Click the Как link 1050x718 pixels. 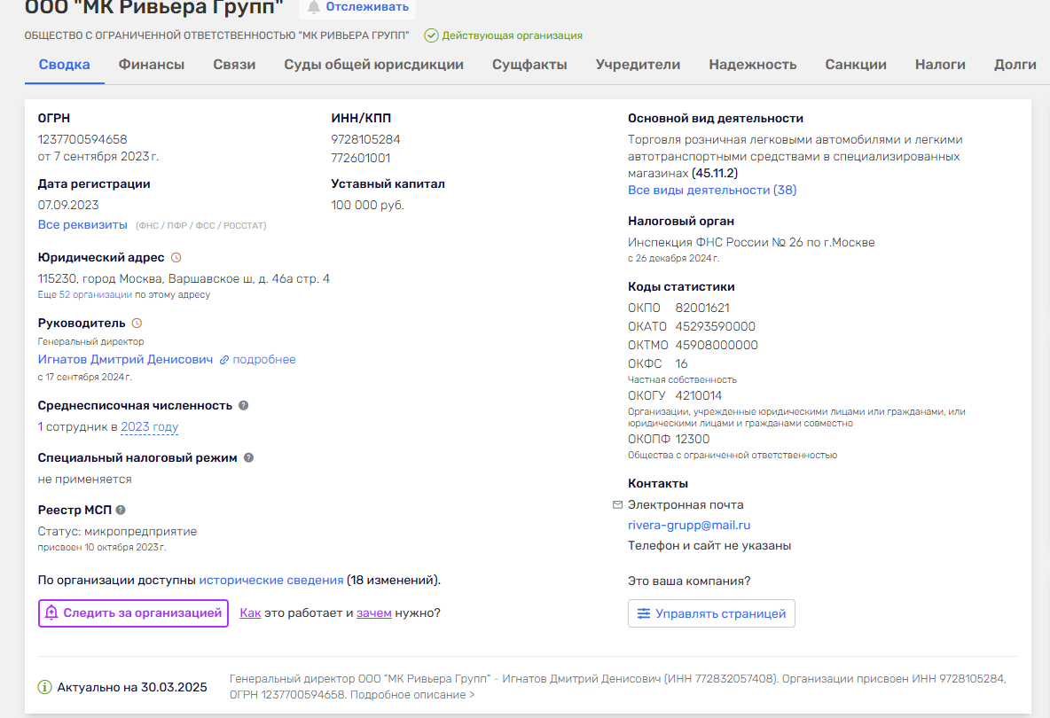tap(250, 613)
